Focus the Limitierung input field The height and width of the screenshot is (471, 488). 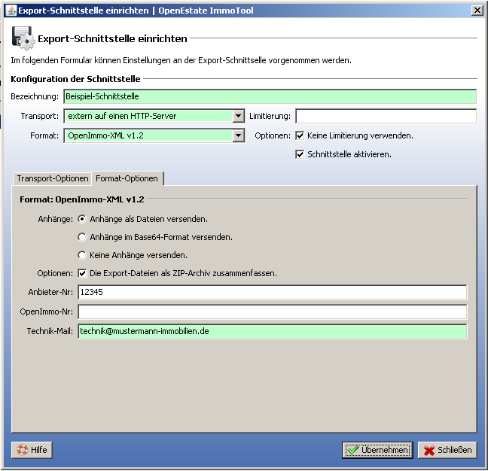pyautogui.click(x=386, y=116)
